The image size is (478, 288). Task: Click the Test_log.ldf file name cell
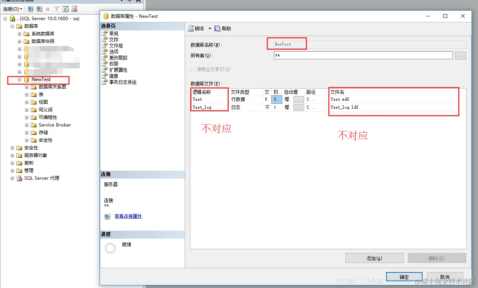tap(344, 108)
